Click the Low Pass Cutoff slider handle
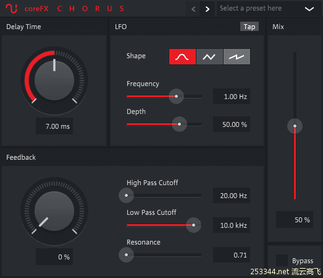This screenshot has height=278, width=323. click(x=193, y=225)
